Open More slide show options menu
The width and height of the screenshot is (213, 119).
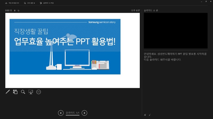pos(39,92)
